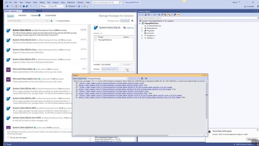
Task: Open the Window menu
Action: [81, 2]
